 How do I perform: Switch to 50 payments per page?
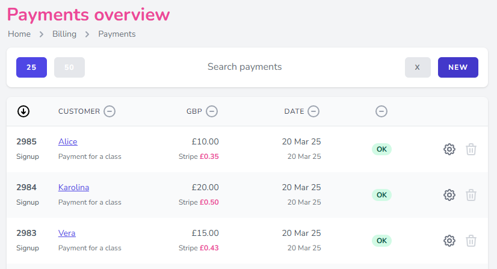click(69, 67)
